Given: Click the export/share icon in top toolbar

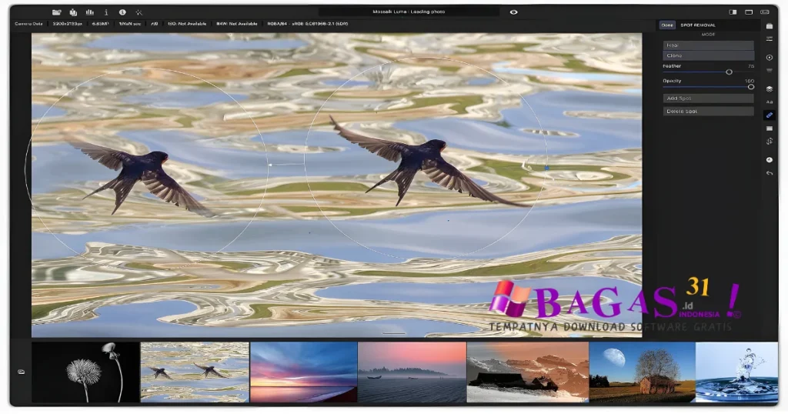Looking at the screenshot, I should coord(73,12).
